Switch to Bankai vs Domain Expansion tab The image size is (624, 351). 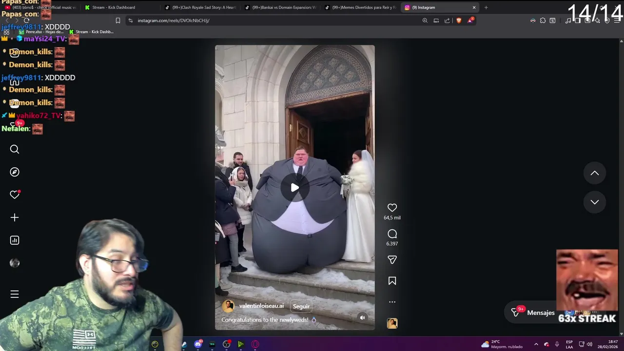point(281,7)
